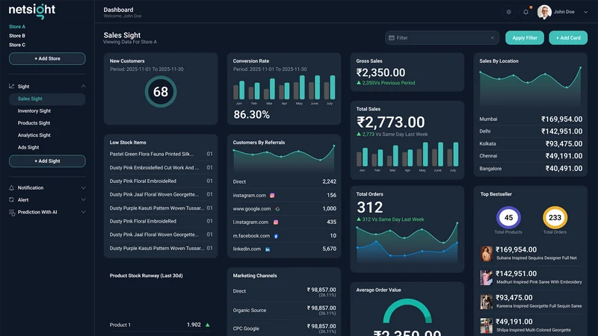
Task: Click the Alert refresh icon in sidebar
Action: (x=11, y=200)
